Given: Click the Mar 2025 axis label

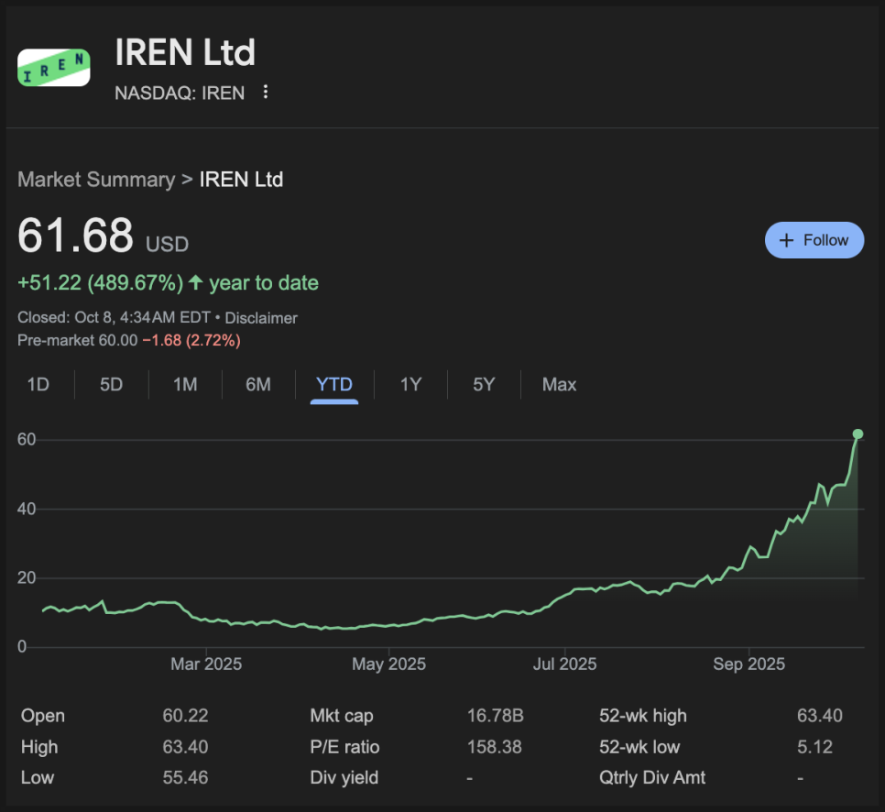Looking at the screenshot, I should pyautogui.click(x=206, y=664).
